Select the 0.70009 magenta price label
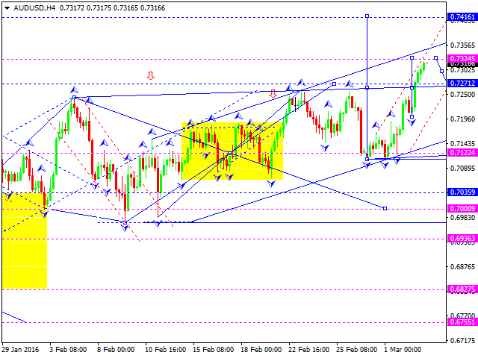Viewport: 478px width, 358px height. pyautogui.click(x=462, y=209)
